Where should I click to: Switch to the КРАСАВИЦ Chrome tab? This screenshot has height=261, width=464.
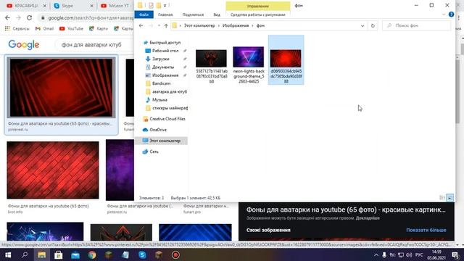(26, 6)
